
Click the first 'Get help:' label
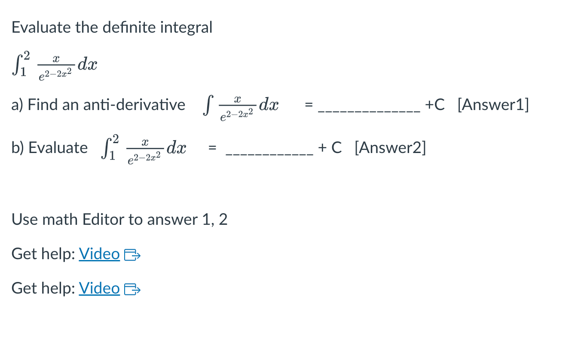click(x=43, y=254)
